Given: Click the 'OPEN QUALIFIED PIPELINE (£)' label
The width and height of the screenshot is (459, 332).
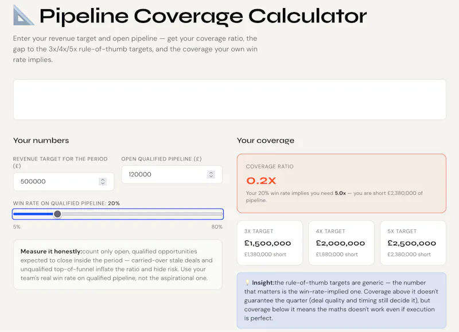Looking at the screenshot, I should point(162,159).
